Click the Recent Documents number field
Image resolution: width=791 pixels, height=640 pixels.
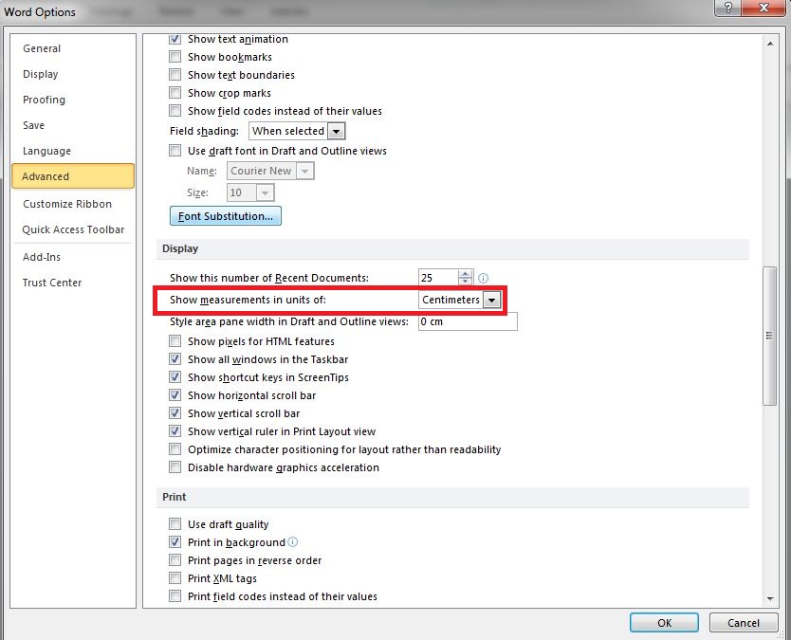pos(438,278)
